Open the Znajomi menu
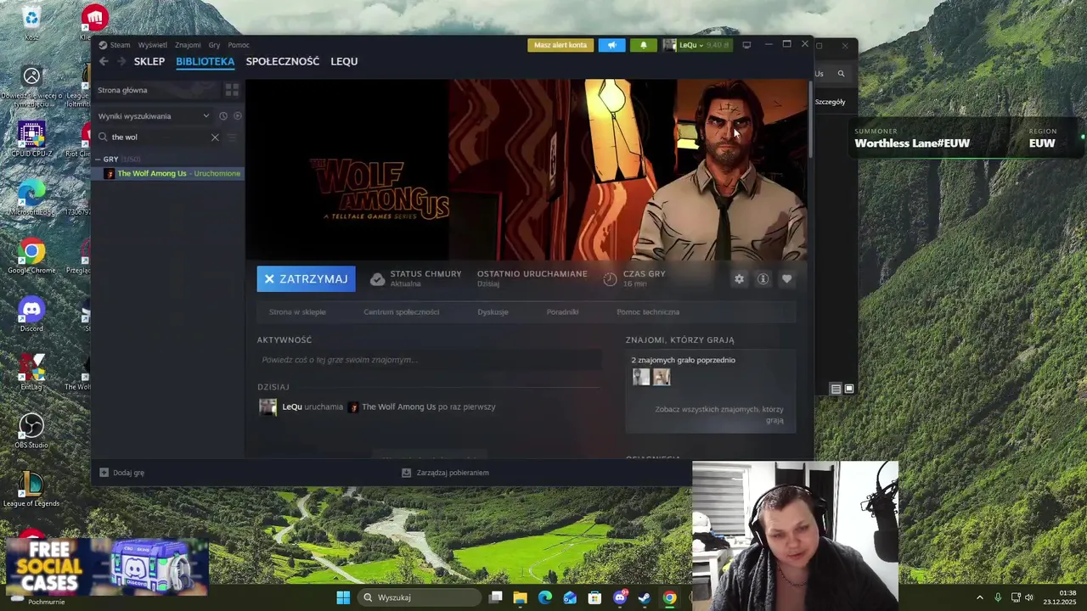Image resolution: width=1087 pixels, height=611 pixels. [188, 45]
